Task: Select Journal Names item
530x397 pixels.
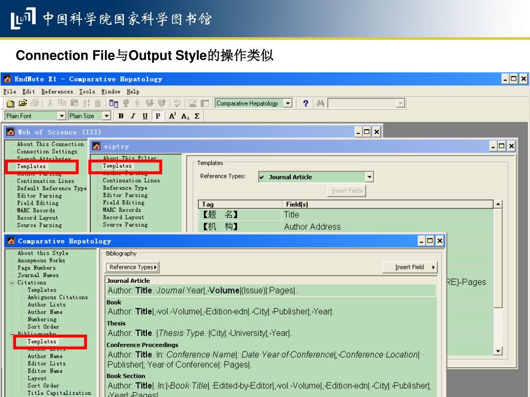Action: pyautogui.click(x=38, y=276)
